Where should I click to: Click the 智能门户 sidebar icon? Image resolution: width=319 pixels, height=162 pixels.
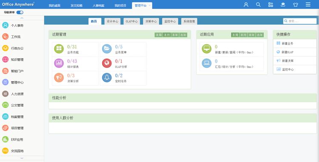click(x=5, y=71)
